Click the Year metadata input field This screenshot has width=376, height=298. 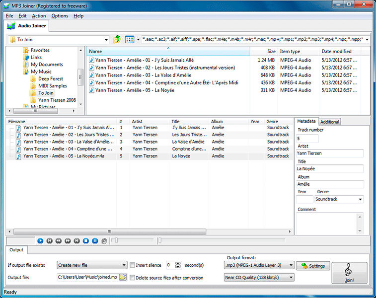[x=304, y=199]
